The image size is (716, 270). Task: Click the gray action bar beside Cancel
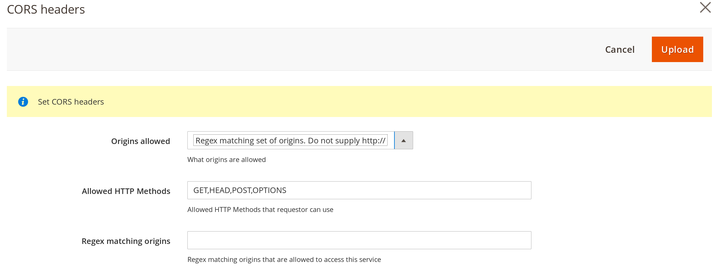(x=311, y=49)
